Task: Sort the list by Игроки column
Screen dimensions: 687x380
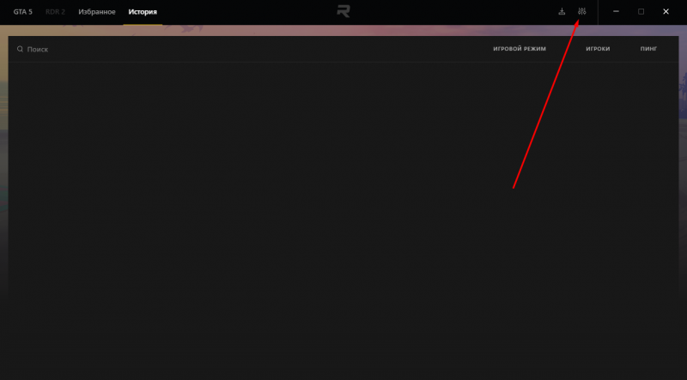Action: (598, 50)
